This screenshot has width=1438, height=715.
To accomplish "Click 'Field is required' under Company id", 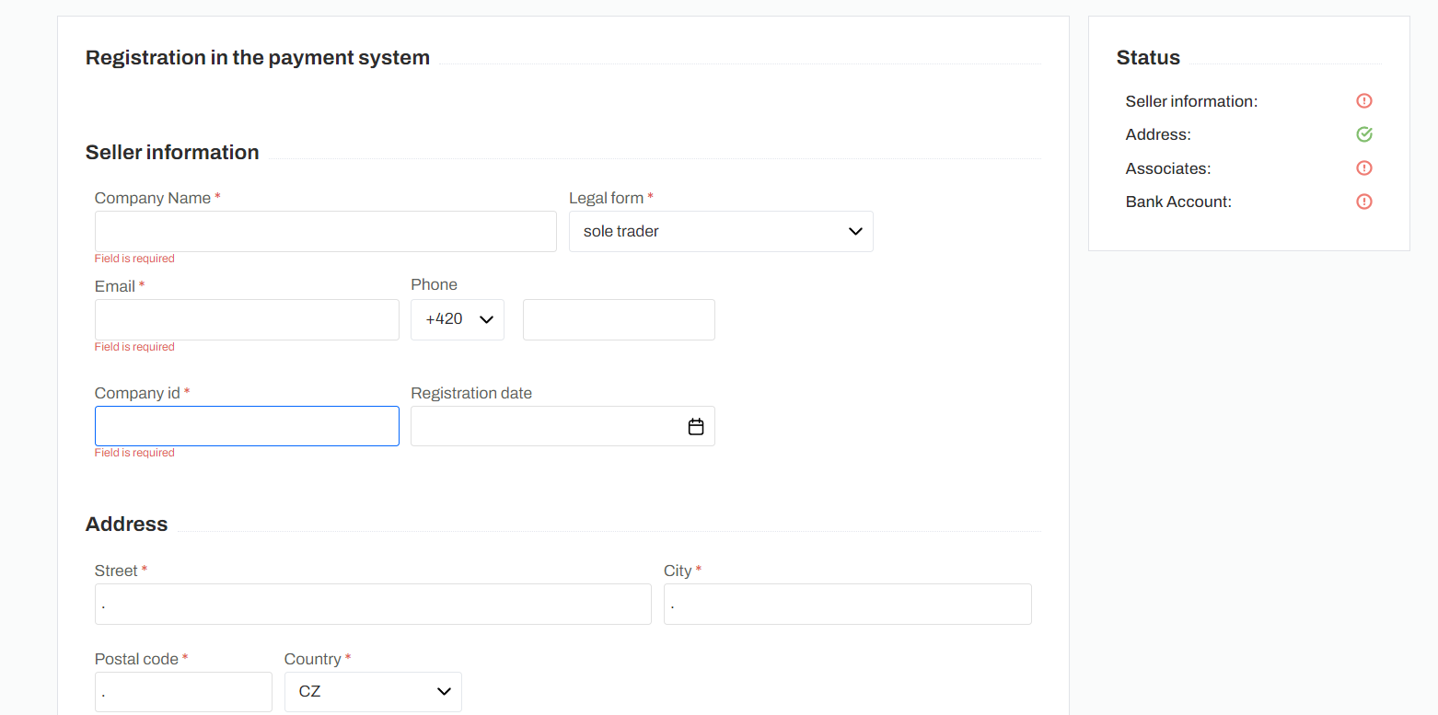I will pyautogui.click(x=134, y=453).
